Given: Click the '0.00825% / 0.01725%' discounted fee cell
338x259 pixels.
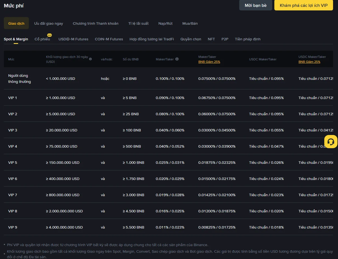Looking at the screenshot, I should 217,227.
